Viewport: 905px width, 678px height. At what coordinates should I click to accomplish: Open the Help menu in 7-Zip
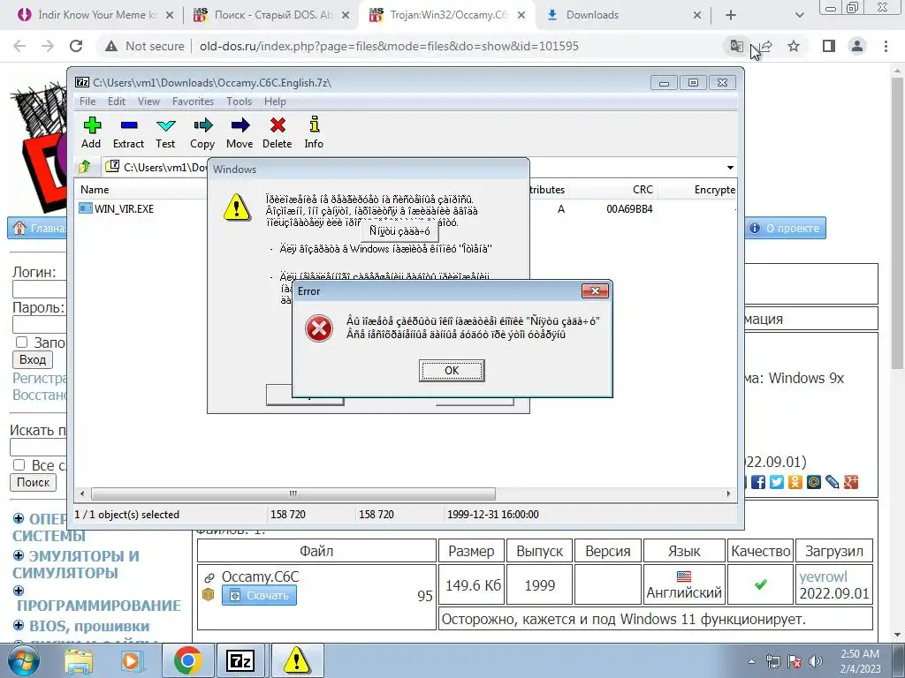pos(276,102)
